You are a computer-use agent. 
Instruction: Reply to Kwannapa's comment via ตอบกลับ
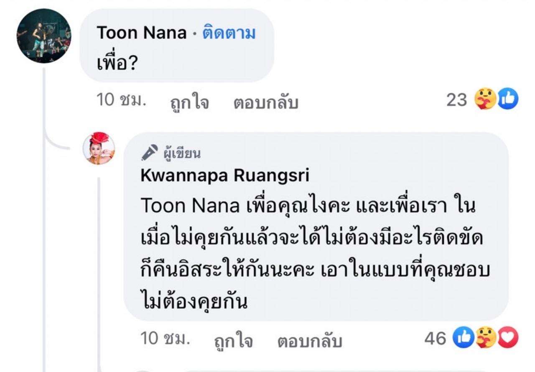click(310, 340)
